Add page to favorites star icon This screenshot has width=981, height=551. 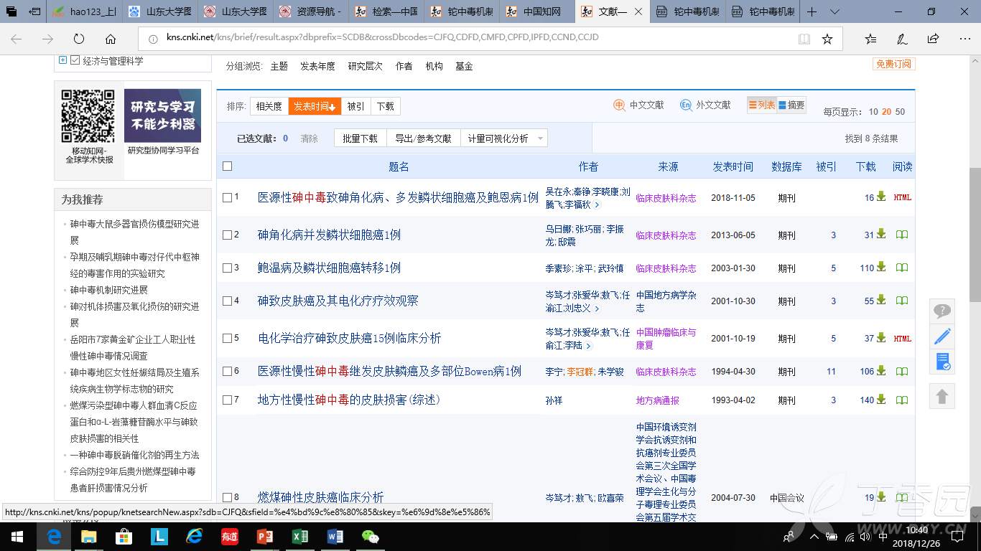point(827,38)
